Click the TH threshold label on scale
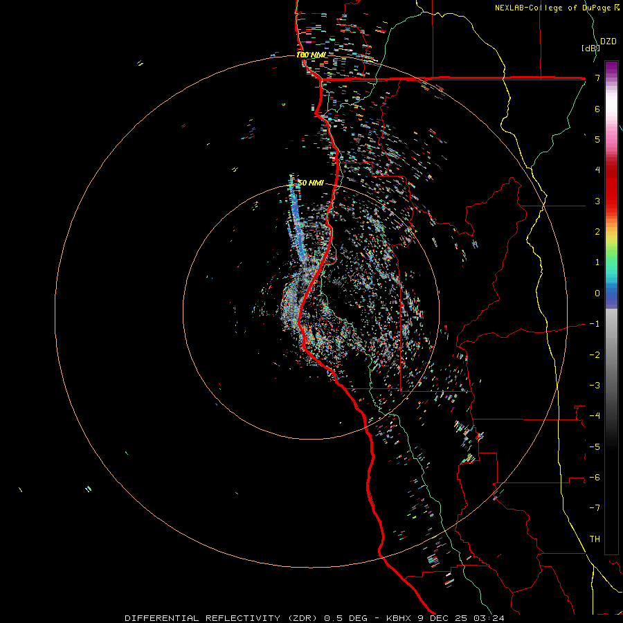This screenshot has height=623, width=623. click(x=595, y=539)
